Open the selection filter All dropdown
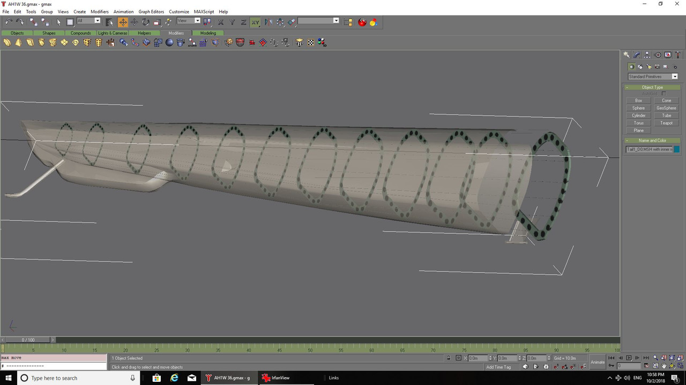Viewport: 686px width, 385px height. 88,21
